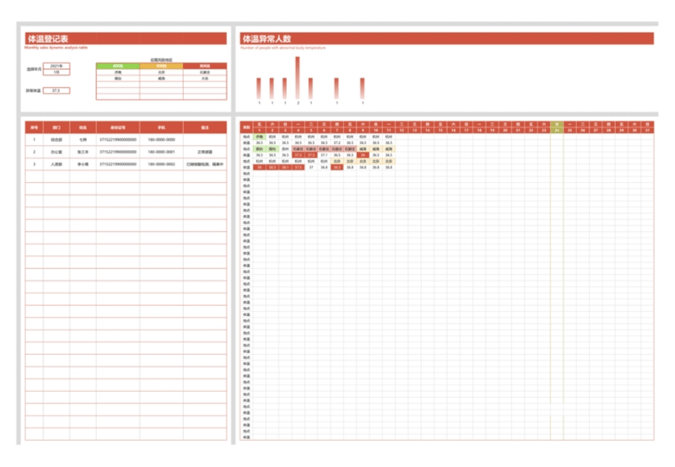Click the green low-risk area header

(x=117, y=66)
